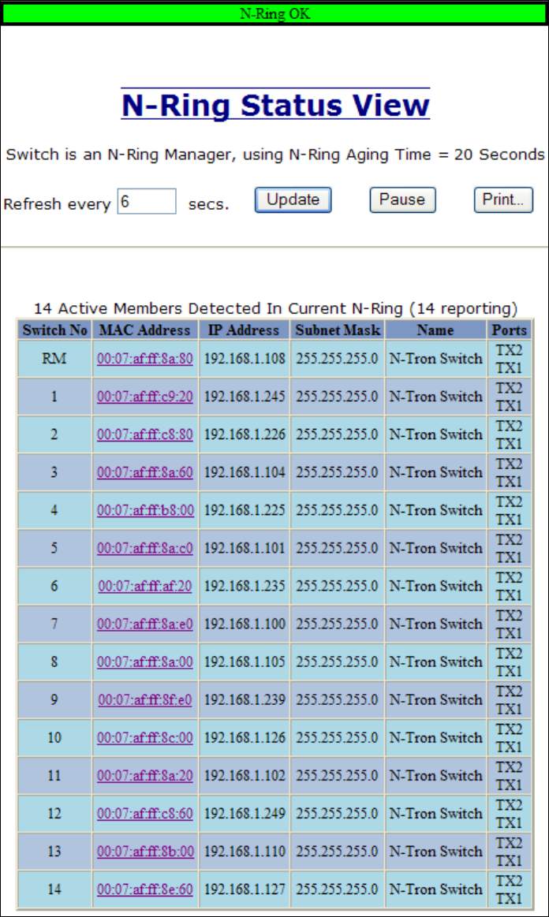
Task: Click IP address 192.168.1.110
Action: point(245,852)
